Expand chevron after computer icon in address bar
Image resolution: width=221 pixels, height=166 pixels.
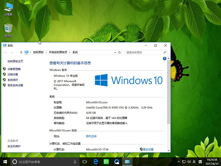point(30,53)
